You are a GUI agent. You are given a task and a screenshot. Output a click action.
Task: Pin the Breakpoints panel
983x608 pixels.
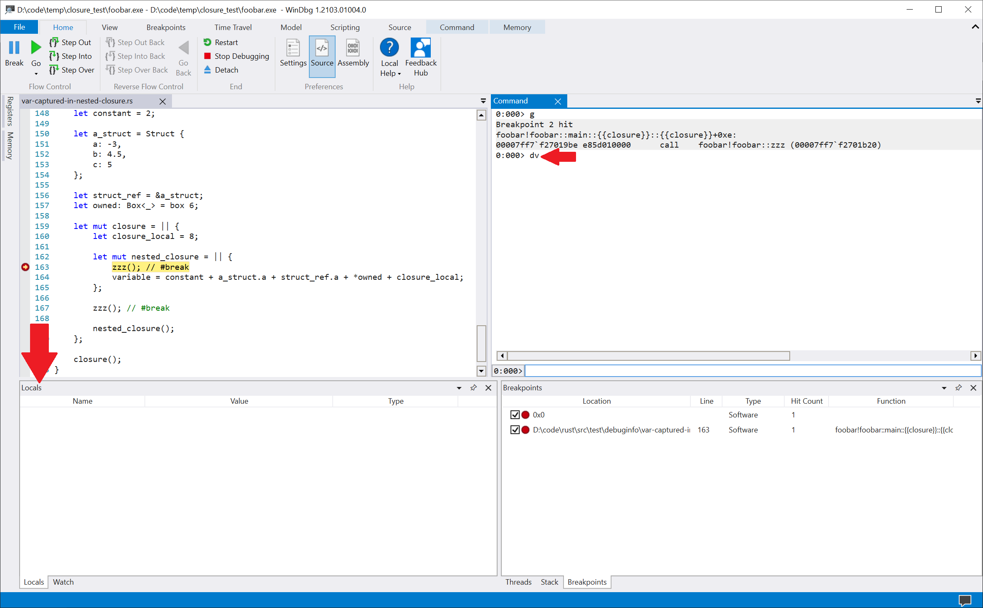pyautogui.click(x=958, y=388)
